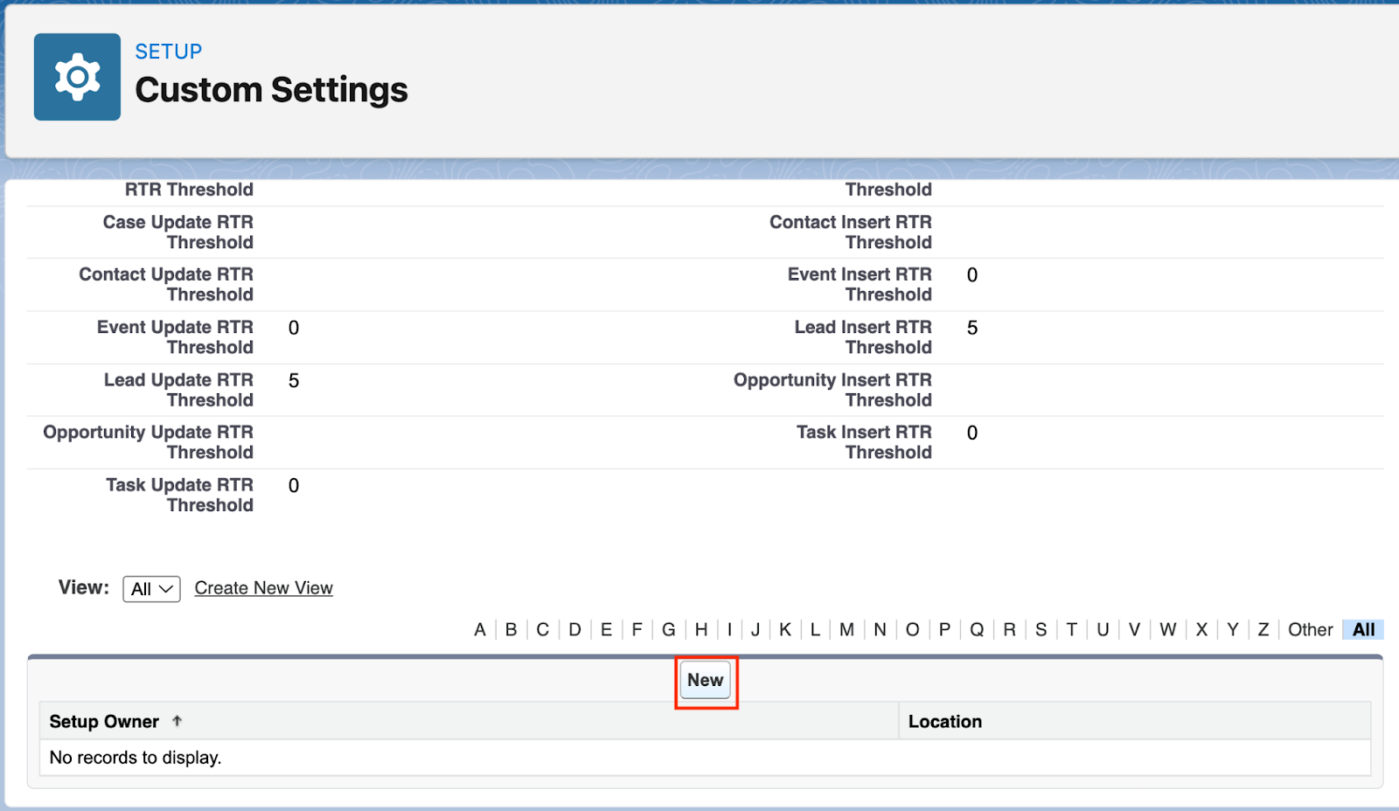Click the Contact Update RTR Threshold label

tap(166, 284)
